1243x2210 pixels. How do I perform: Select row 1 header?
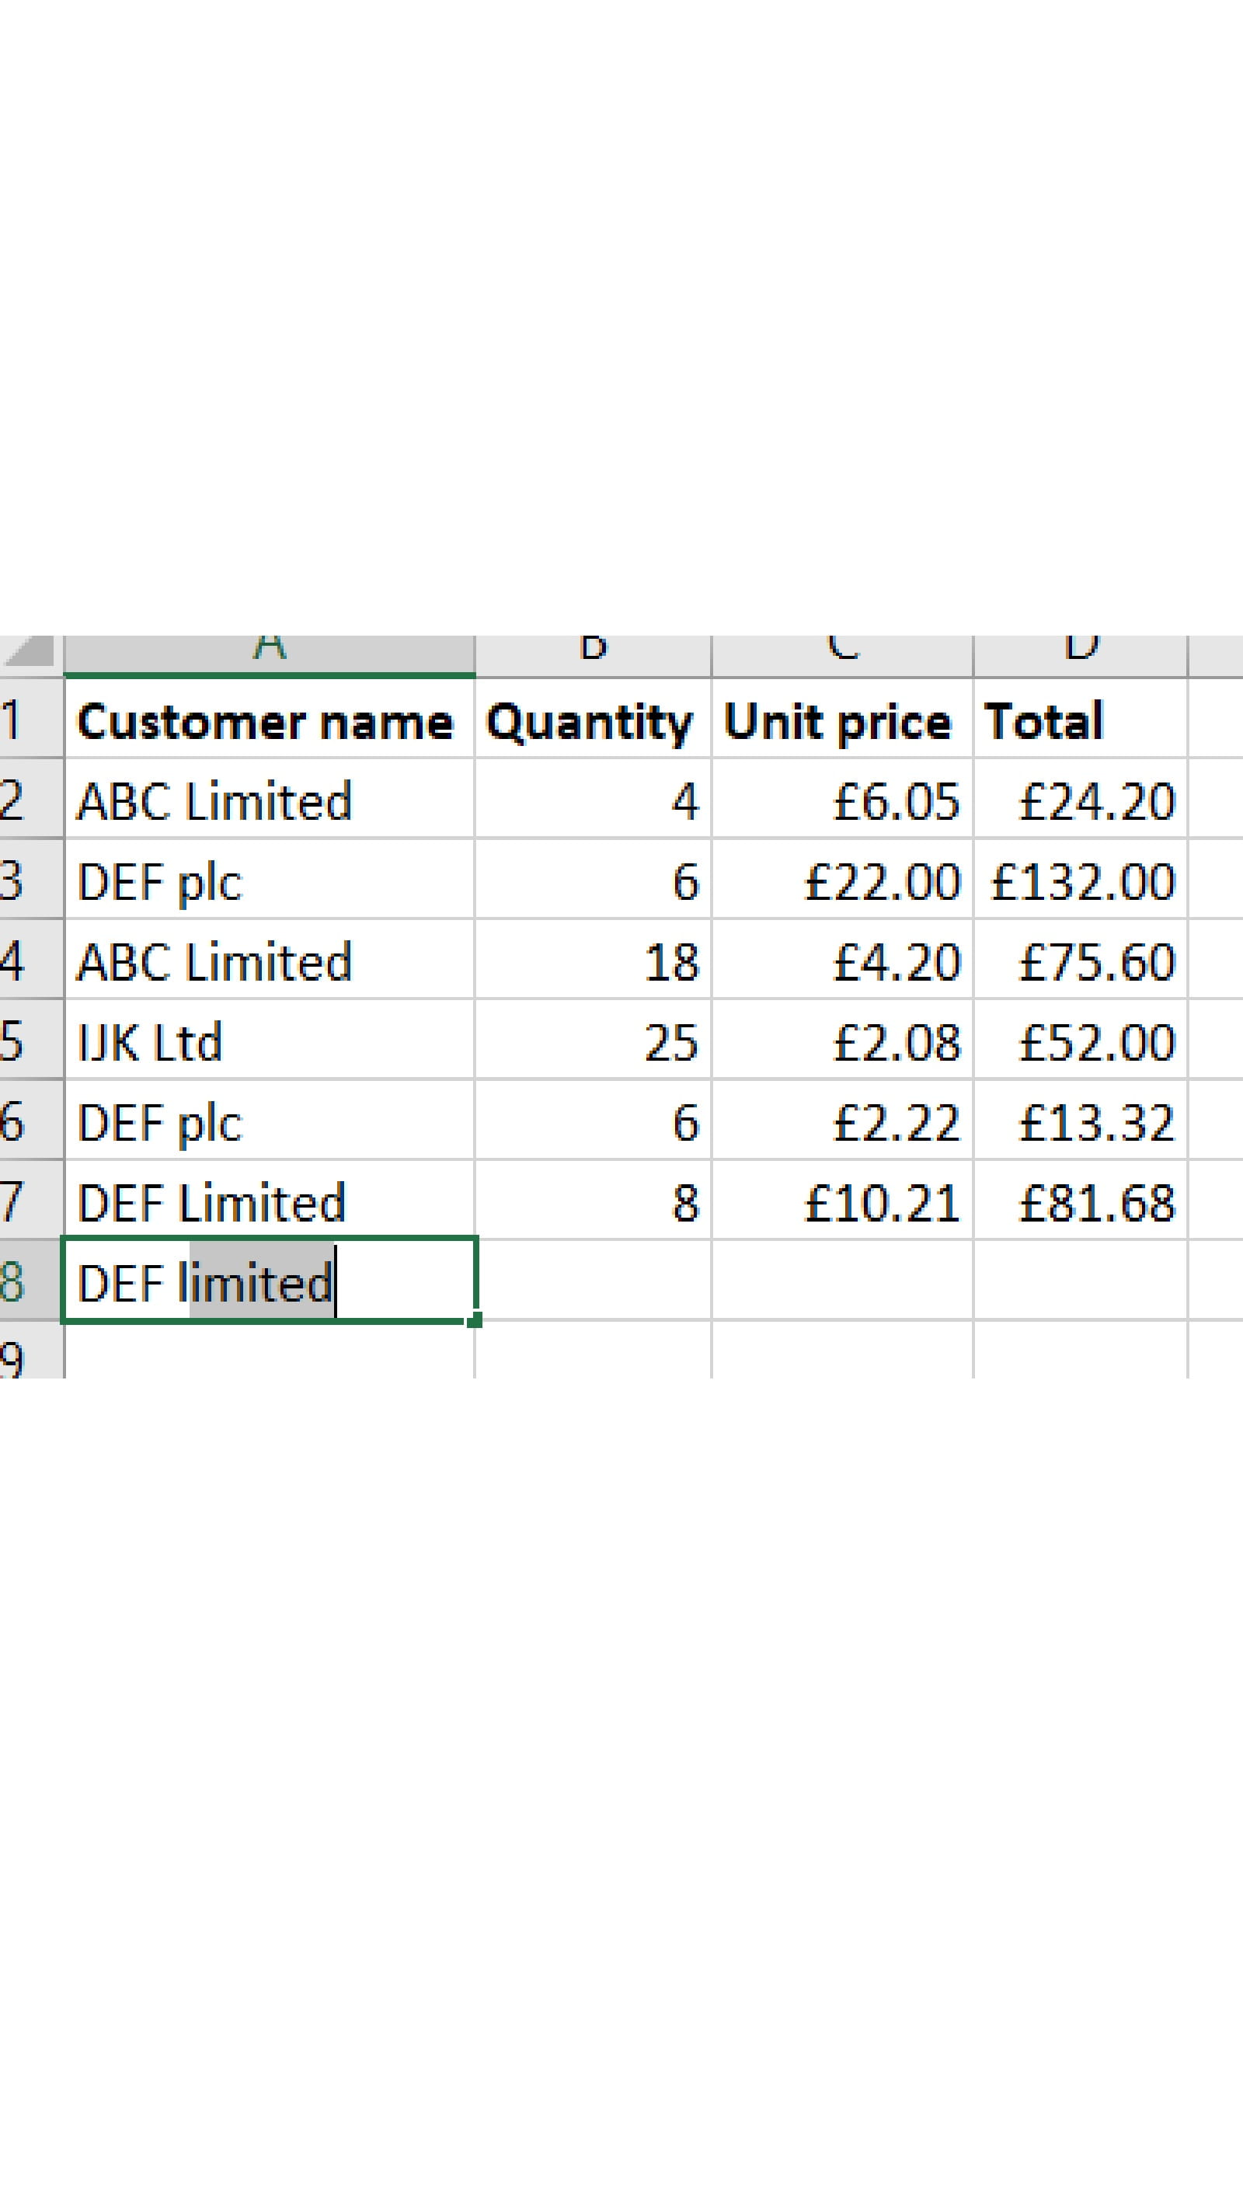(x=17, y=719)
